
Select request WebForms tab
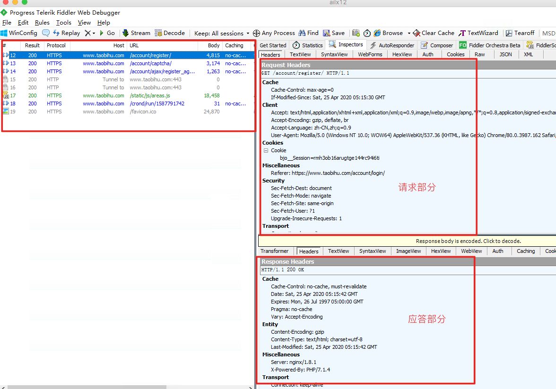370,55
